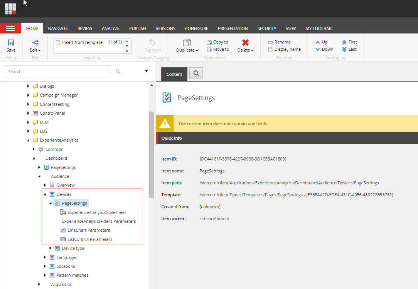Viewport: 418px width, 289px height.
Task: Expand the Device type tree node
Action: (51, 248)
